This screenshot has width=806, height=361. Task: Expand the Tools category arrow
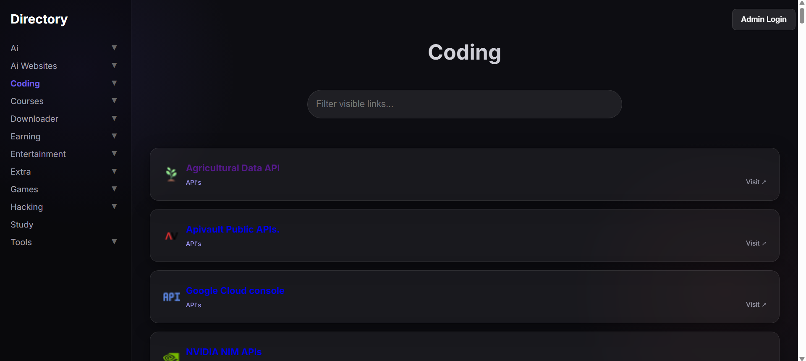point(114,242)
